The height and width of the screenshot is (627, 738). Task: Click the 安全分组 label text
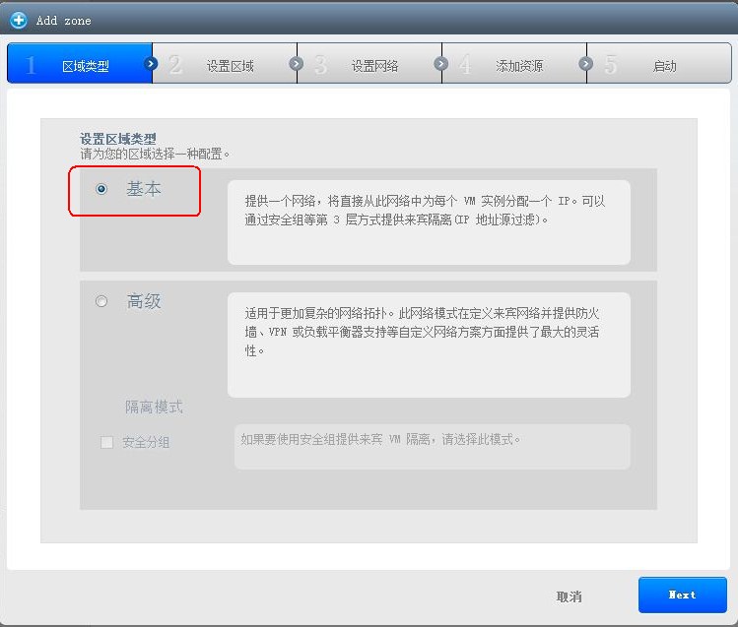146,442
